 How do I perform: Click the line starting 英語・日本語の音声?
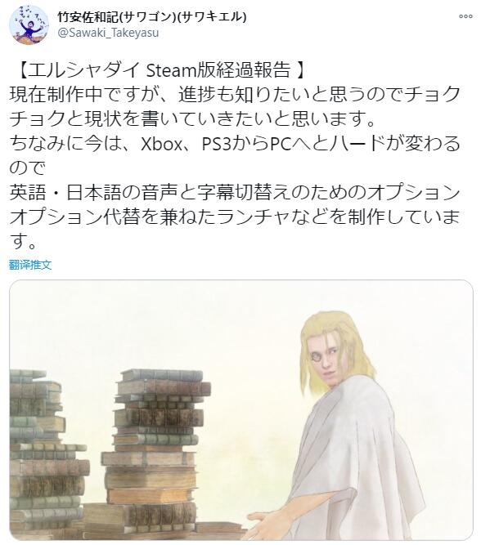[x=235, y=192]
